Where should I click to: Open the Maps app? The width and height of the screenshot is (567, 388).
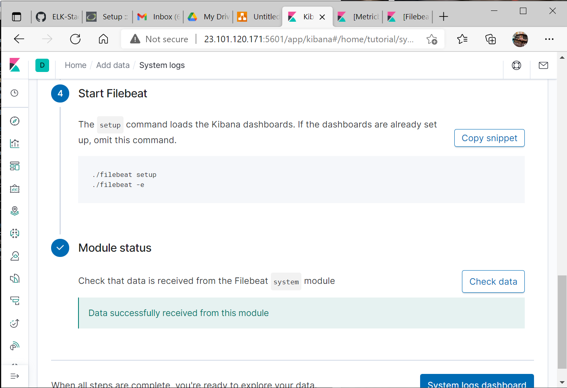14,211
